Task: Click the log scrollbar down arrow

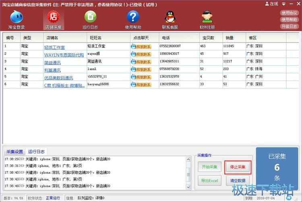Action: tap(188, 187)
